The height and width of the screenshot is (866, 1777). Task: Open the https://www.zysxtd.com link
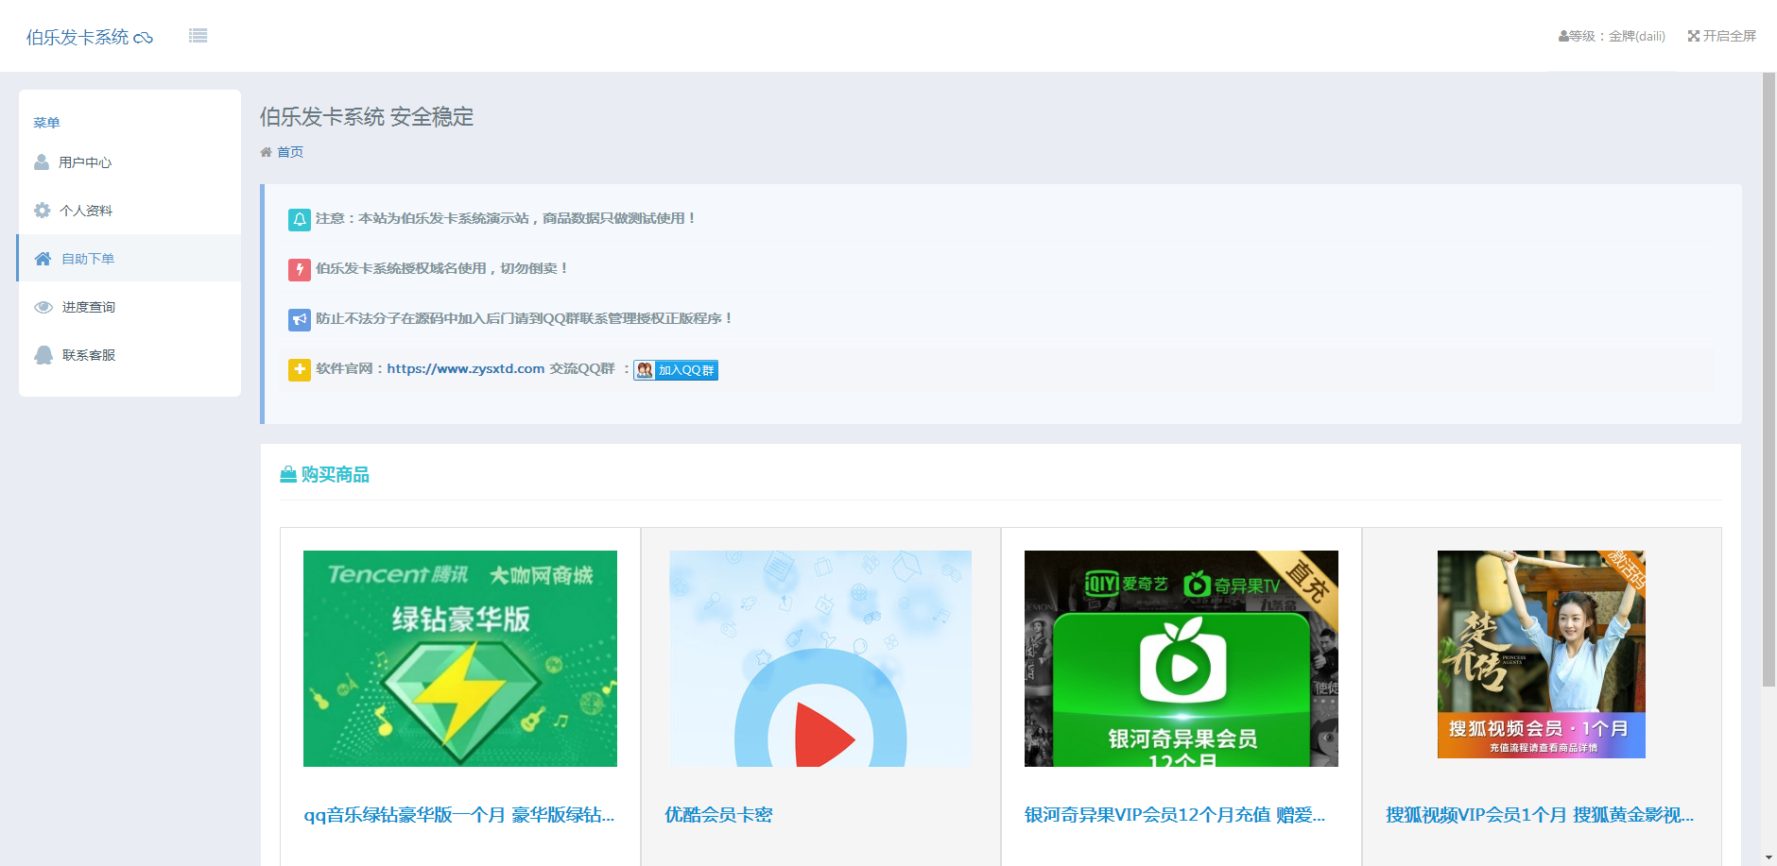point(466,368)
